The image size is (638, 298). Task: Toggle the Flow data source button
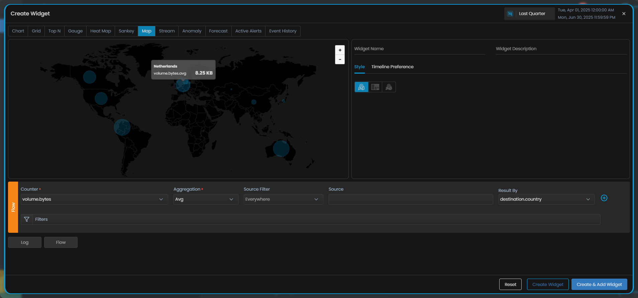coord(61,242)
